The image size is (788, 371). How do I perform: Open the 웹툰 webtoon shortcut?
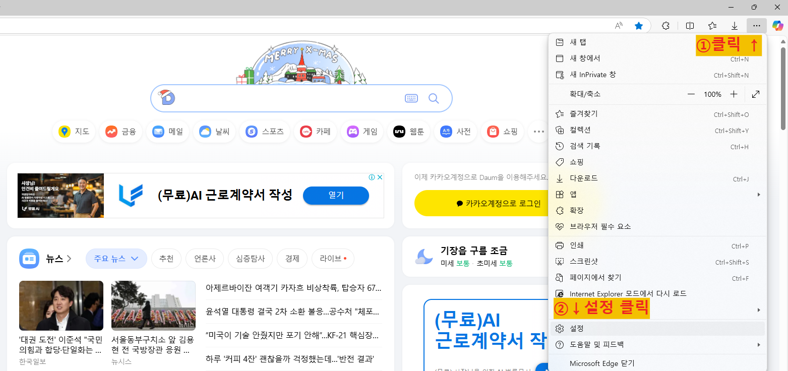pos(409,132)
